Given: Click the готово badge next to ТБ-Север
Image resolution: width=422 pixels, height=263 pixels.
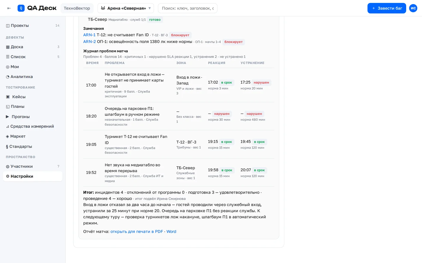Looking at the screenshot, I should pyautogui.click(x=155, y=20).
